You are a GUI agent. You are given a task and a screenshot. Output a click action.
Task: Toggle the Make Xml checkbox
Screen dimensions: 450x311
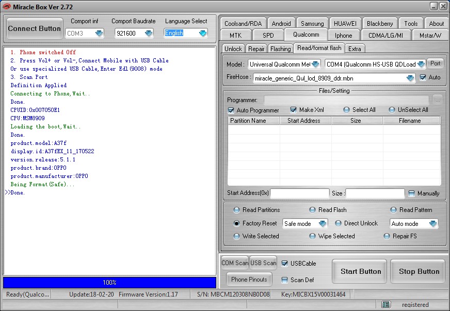[x=293, y=110]
